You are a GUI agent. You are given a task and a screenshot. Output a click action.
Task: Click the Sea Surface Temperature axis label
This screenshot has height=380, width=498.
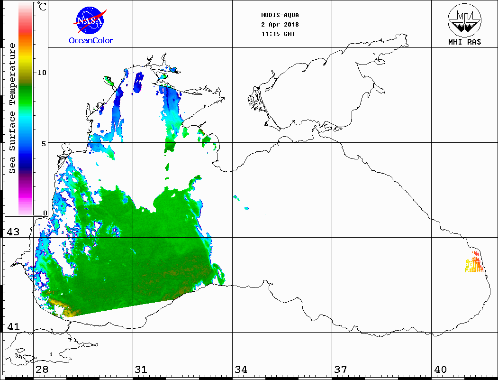12,109
